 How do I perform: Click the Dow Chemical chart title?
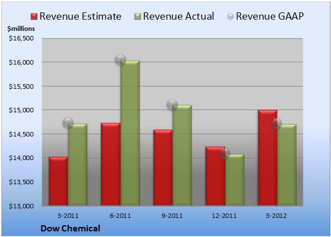[70, 229]
